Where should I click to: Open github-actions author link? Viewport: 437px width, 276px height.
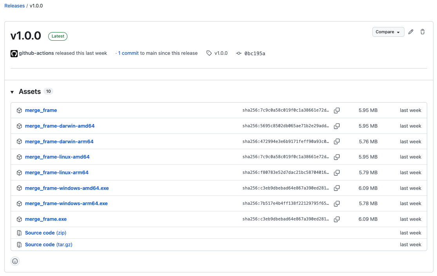(36, 53)
